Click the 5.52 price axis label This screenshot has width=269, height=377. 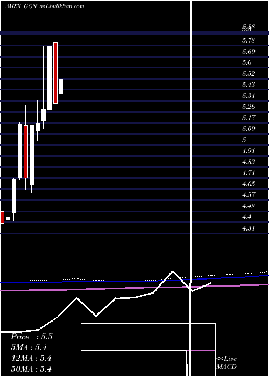[249, 74]
